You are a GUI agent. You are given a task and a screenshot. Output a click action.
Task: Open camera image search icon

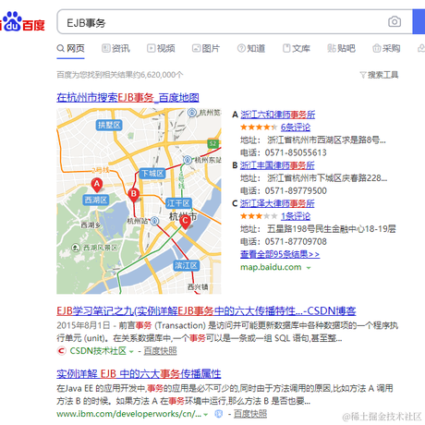click(395, 21)
